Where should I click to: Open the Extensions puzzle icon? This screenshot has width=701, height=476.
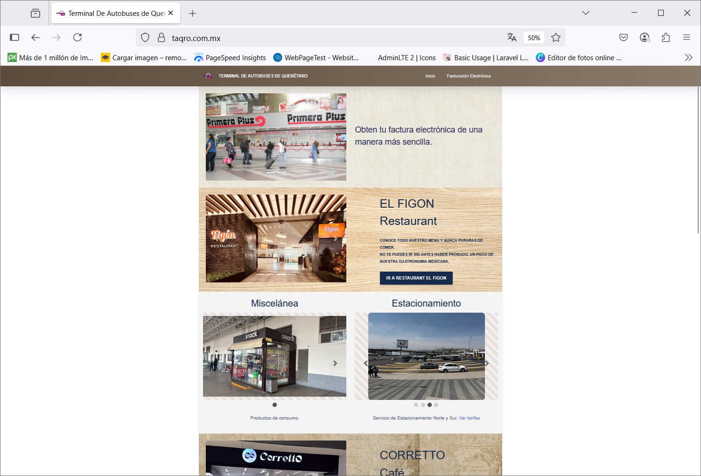(x=666, y=37)
